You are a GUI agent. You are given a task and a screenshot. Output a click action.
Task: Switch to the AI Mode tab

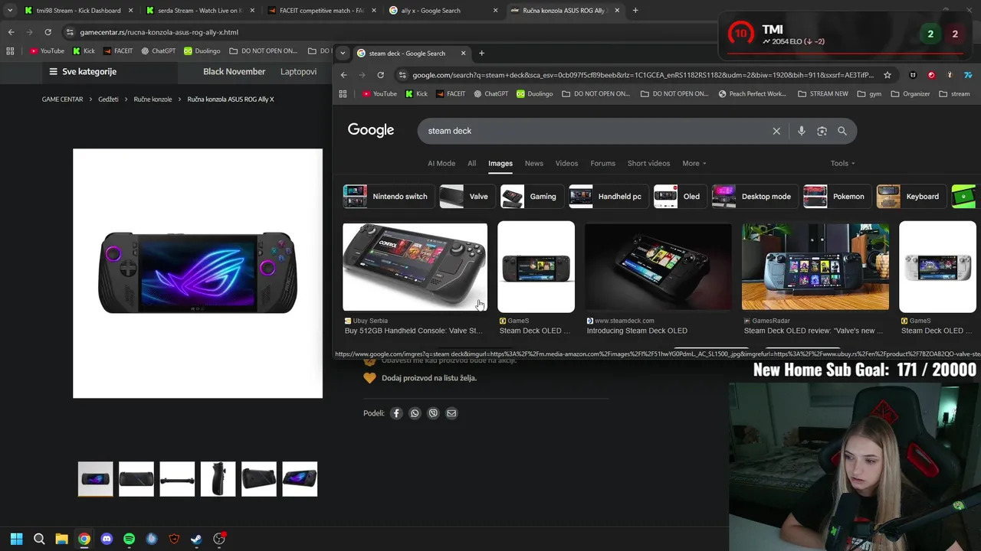[441, 163]
